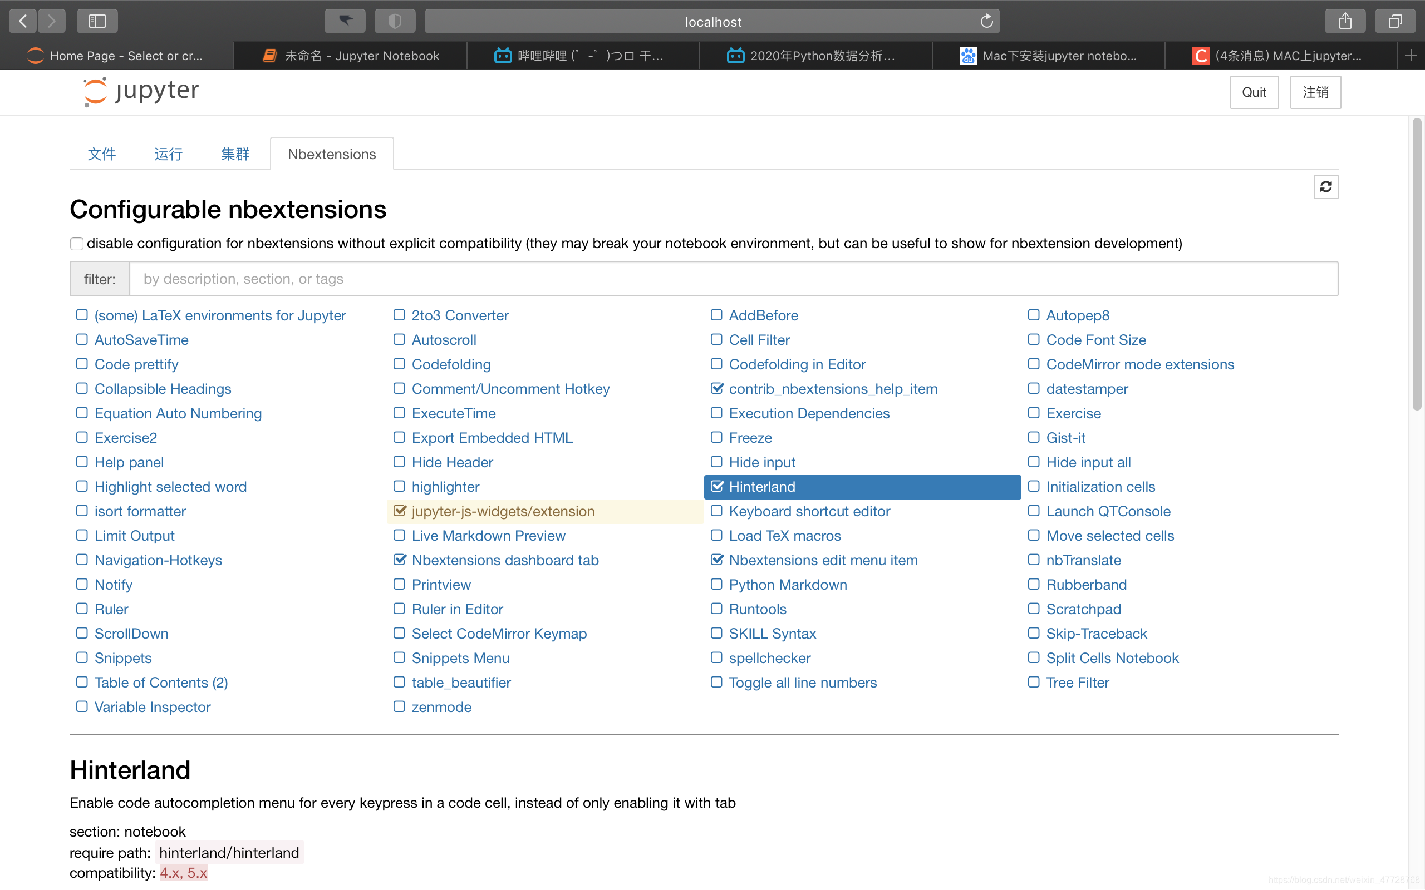Open the Safari share icon
The image size is (1425, 890).
1345,22
